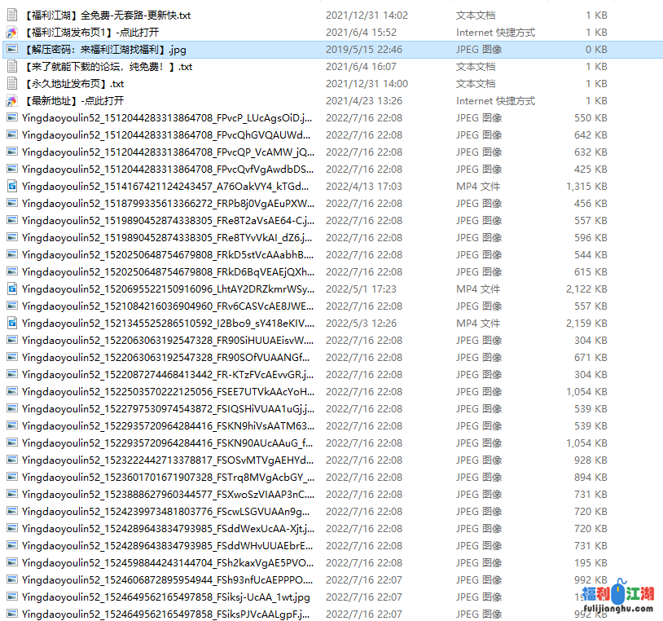Click the MP4 icon next to LhtAY2DRZkmrWSy video
Viewport: 663px width, 621px height.
pos(11,288)
